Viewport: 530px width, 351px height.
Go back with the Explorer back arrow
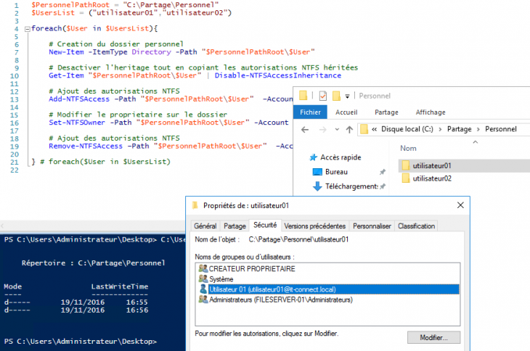pyautogui.click(x=305, y=129)
